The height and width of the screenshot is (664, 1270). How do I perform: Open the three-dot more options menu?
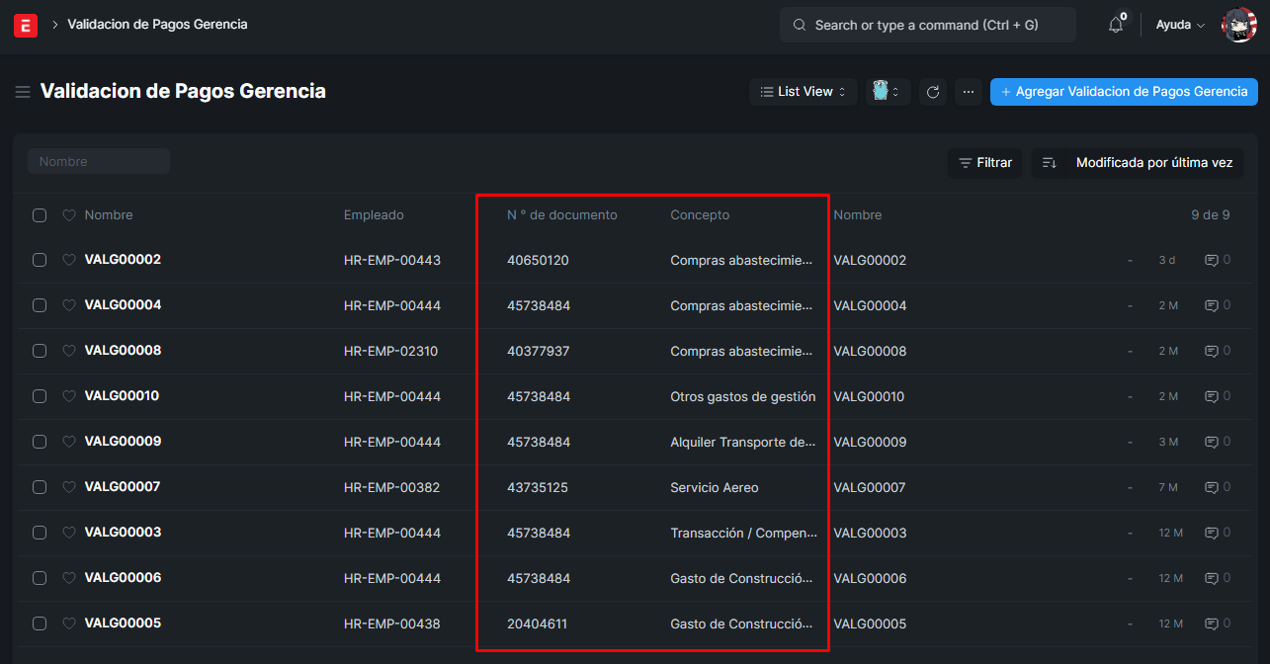969,92
